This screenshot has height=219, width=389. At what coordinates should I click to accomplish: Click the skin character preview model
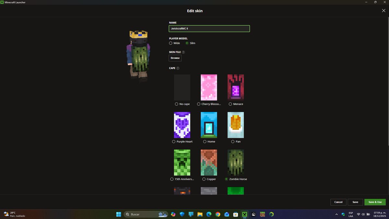click(x=138, y=56)
